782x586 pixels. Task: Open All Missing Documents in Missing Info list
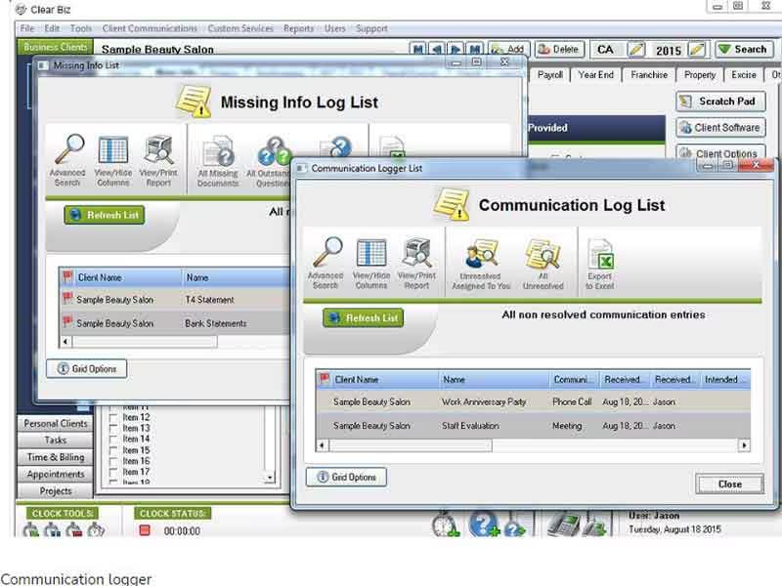tap(218, 161)
